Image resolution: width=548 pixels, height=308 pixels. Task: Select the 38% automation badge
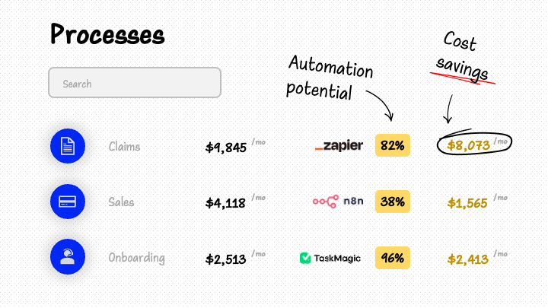[393, 202]
